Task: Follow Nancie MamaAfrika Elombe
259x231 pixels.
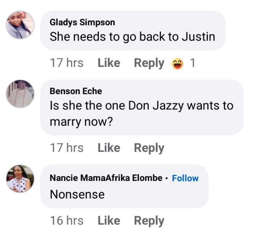Action: (x=185, y=178)
